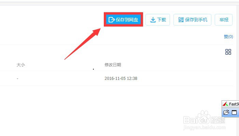Click the FastStone red-green logo icon

pyautogui.click(x=225, y=104)
